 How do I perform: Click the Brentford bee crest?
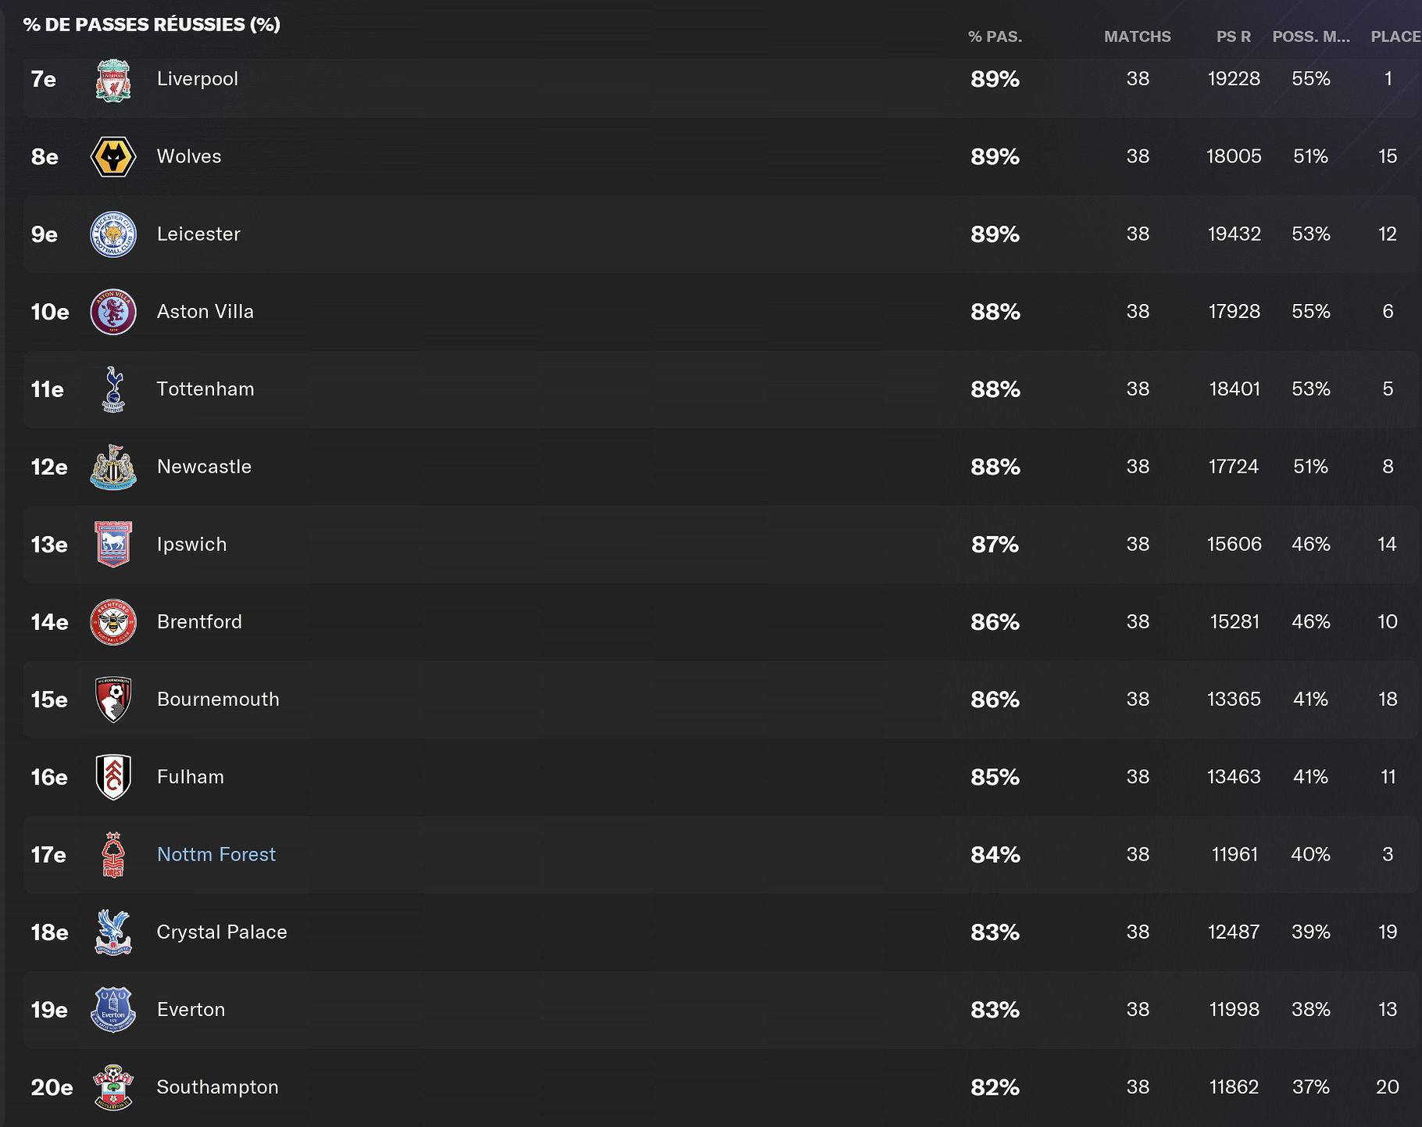pyautogui.click(x=113, y=622)
